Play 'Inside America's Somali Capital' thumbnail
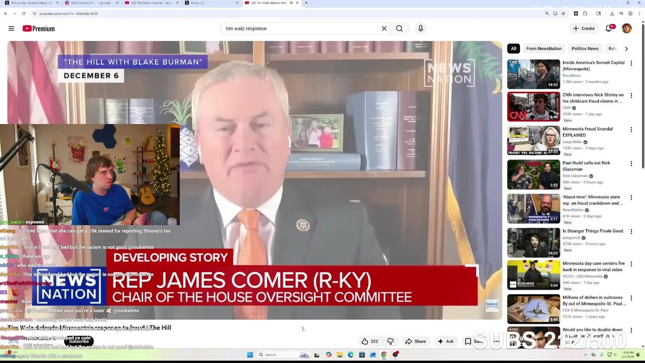This screenshot has height=363, width=645. pos(534,74)
